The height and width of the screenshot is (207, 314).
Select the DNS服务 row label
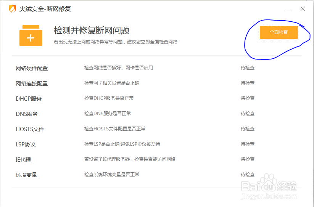(27, 114)
